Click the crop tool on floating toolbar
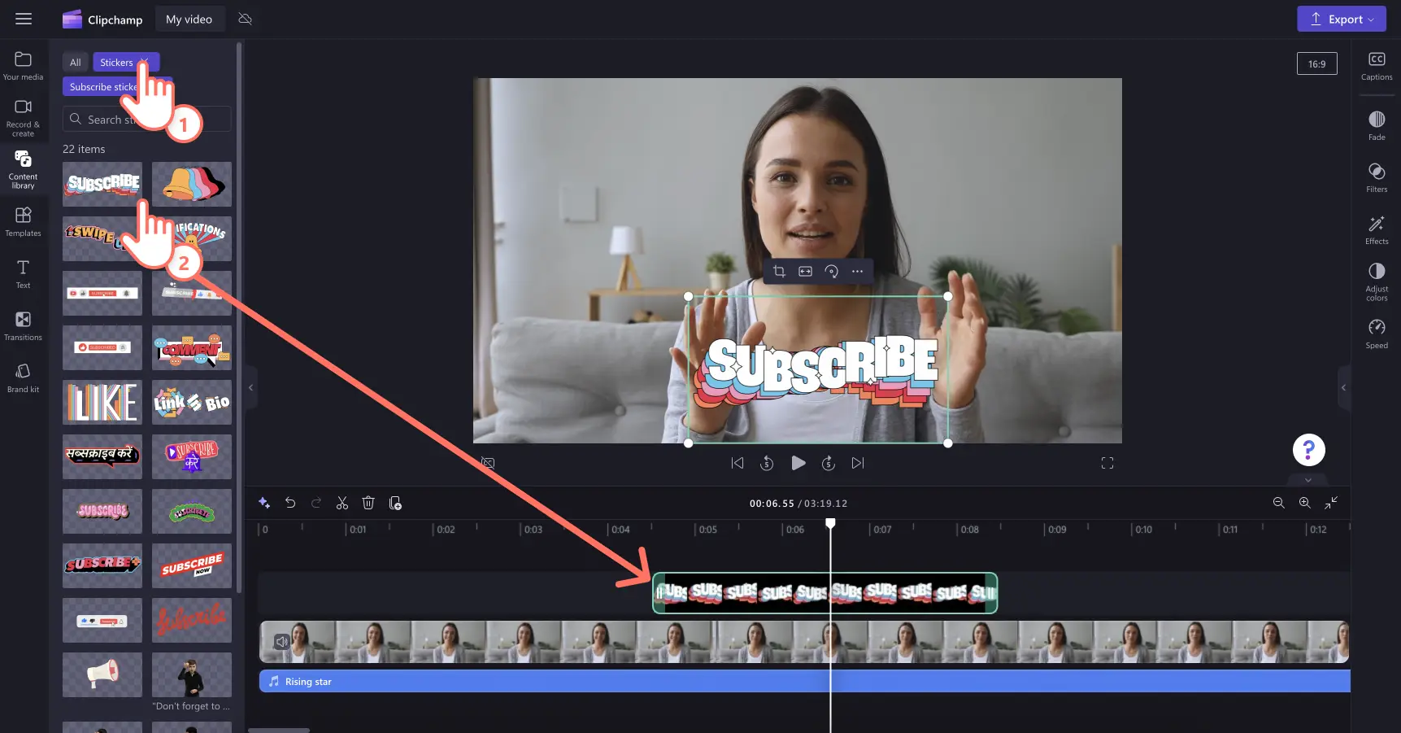This screenshot has width=1401, height=733. coord(779,271)
